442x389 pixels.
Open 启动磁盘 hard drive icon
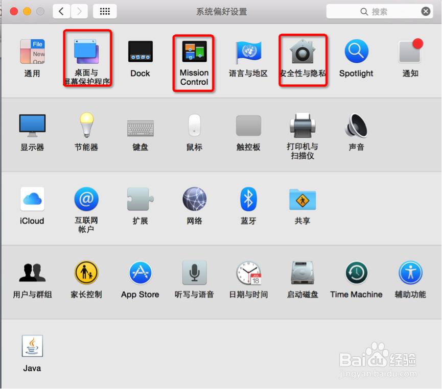point(303,273)
